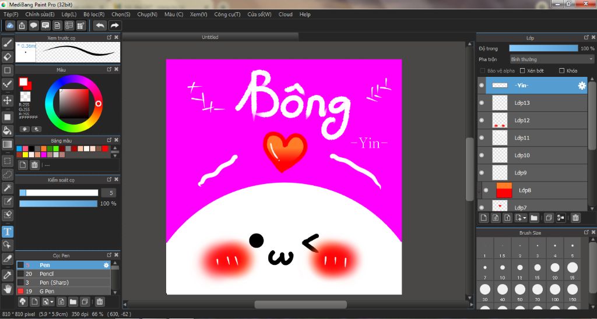Click the brush size slider in Kiểm soát cọ

click(x=59, y=193)
